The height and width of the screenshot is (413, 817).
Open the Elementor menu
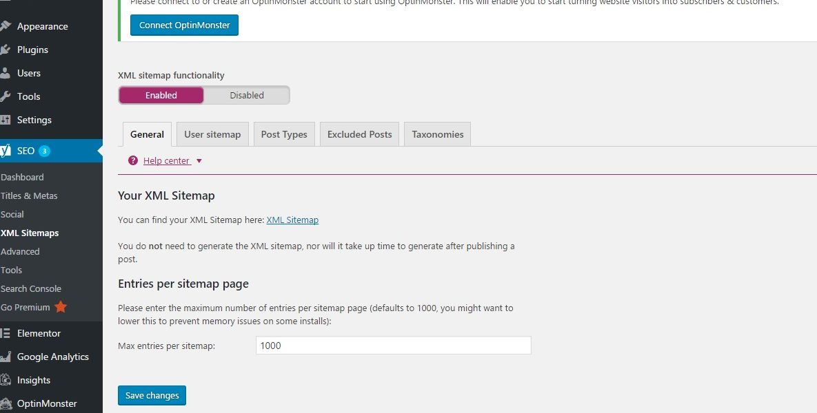coord(39,333)
